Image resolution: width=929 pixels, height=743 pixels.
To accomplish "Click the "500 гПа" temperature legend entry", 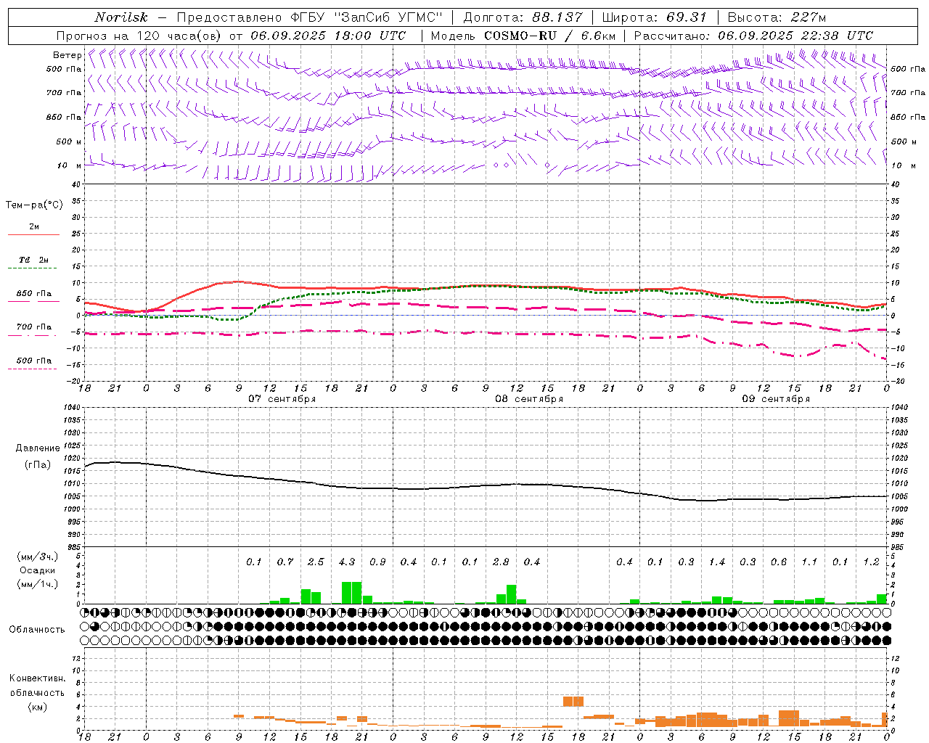I will [34, 361].
